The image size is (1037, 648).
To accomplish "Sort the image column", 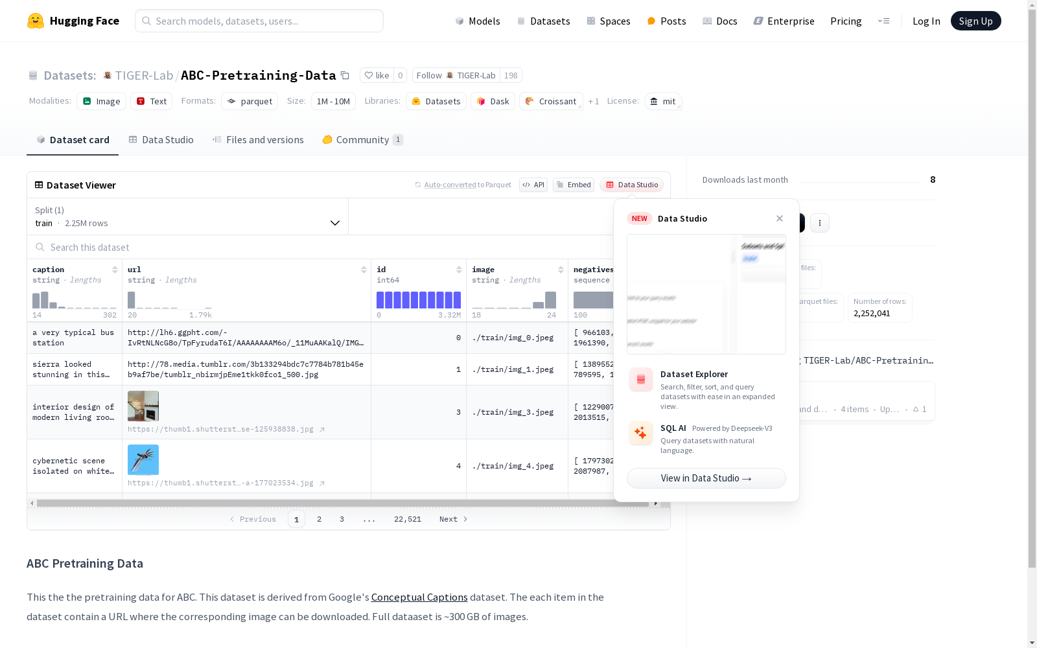I will tap(561, 270).
